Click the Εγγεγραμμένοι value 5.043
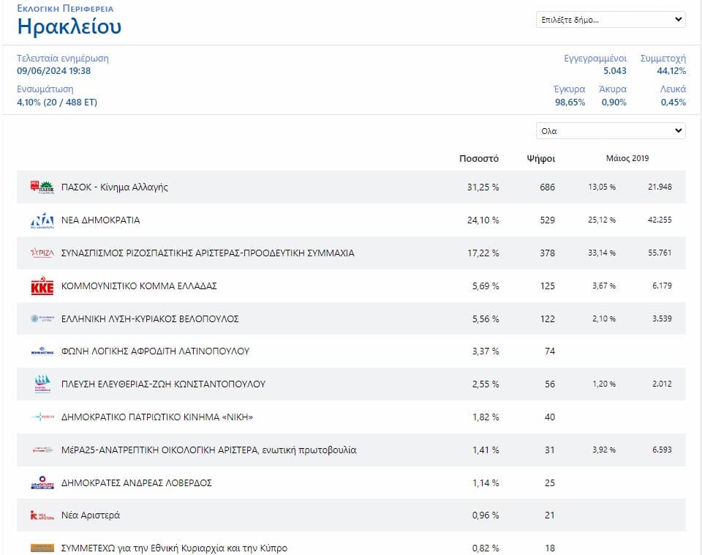The image size is (702, 555). click(x=615, y=71)
